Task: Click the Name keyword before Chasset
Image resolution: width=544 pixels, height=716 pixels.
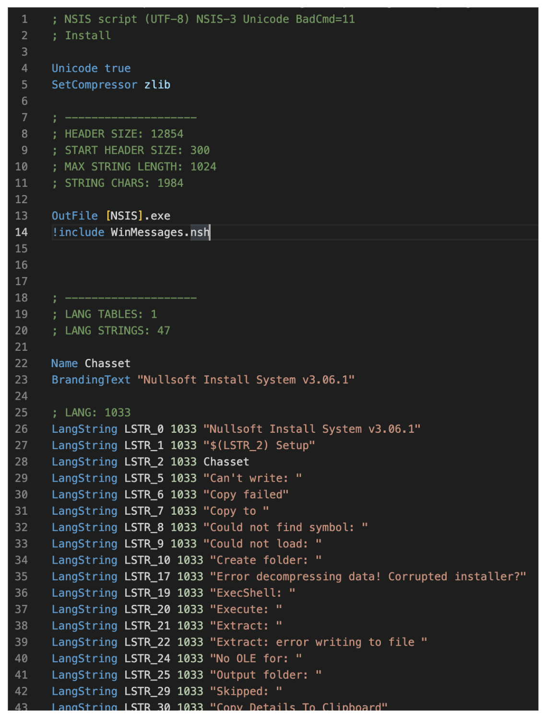Action: tap(64, 364)
